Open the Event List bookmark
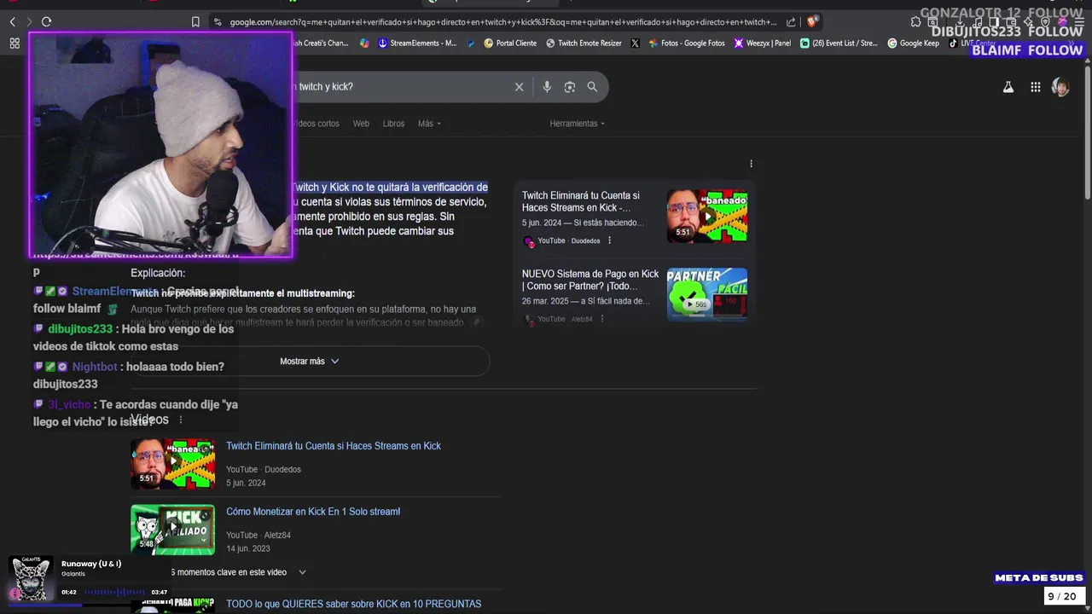The height and width of the screenshot is (614, 1092). (839, 43)
